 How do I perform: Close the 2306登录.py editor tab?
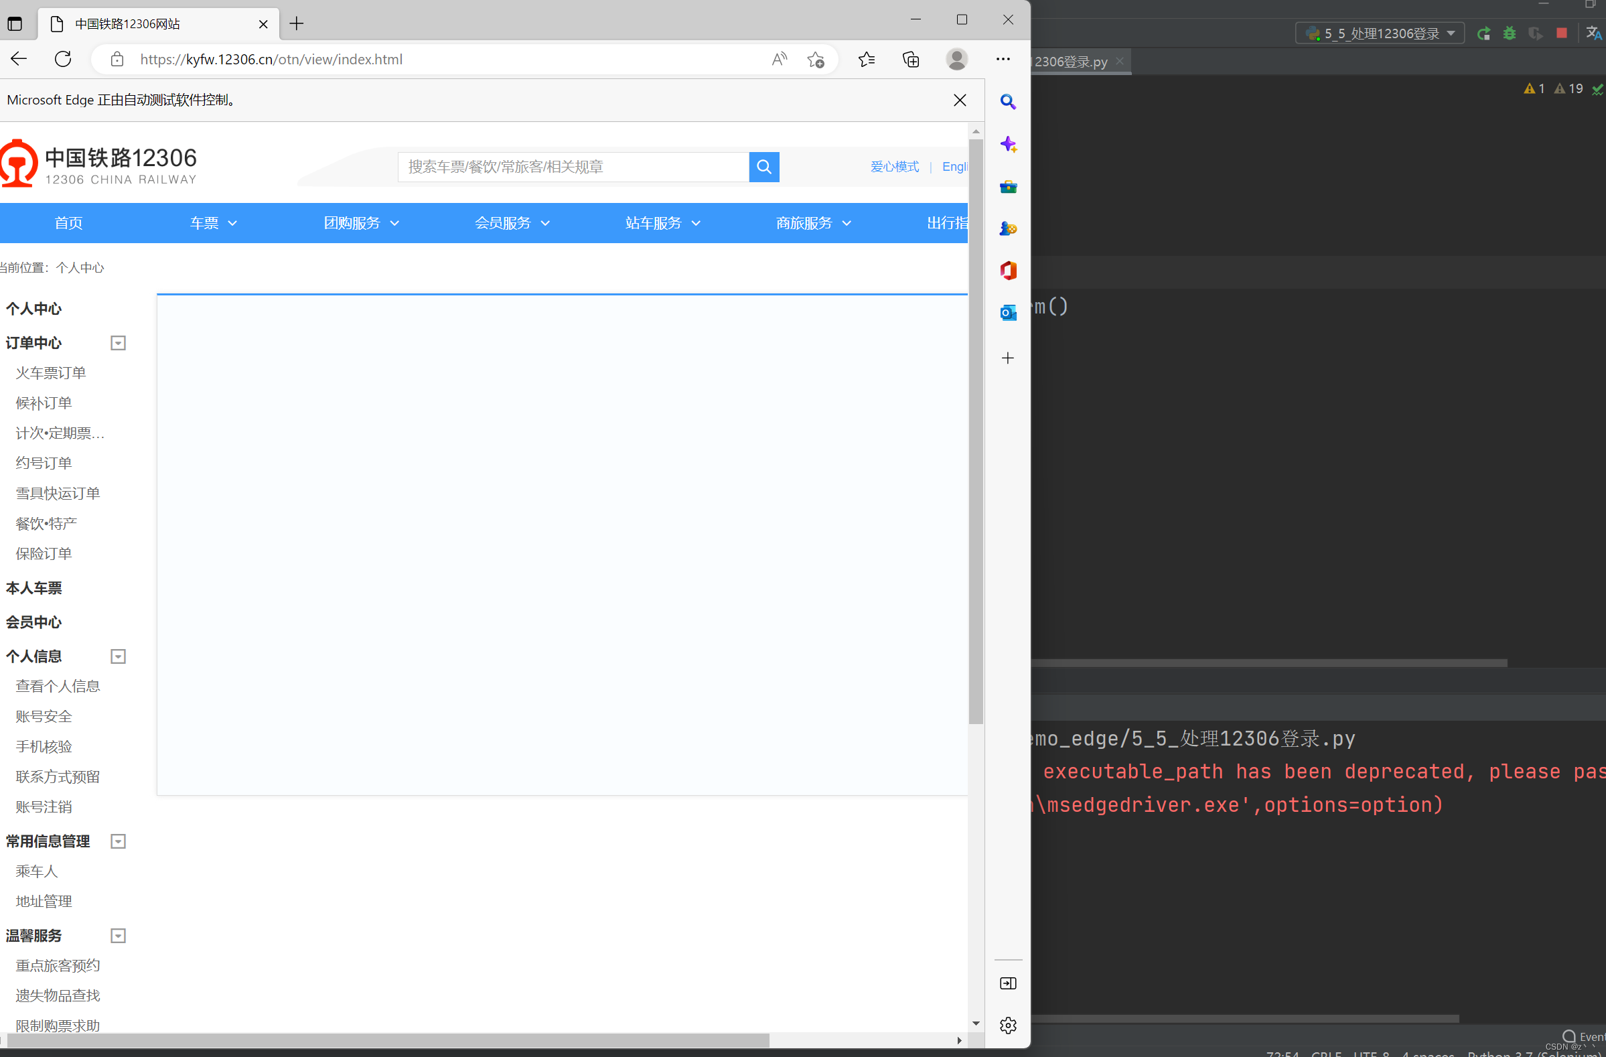pyautogui.click(x=1120, y=61)
